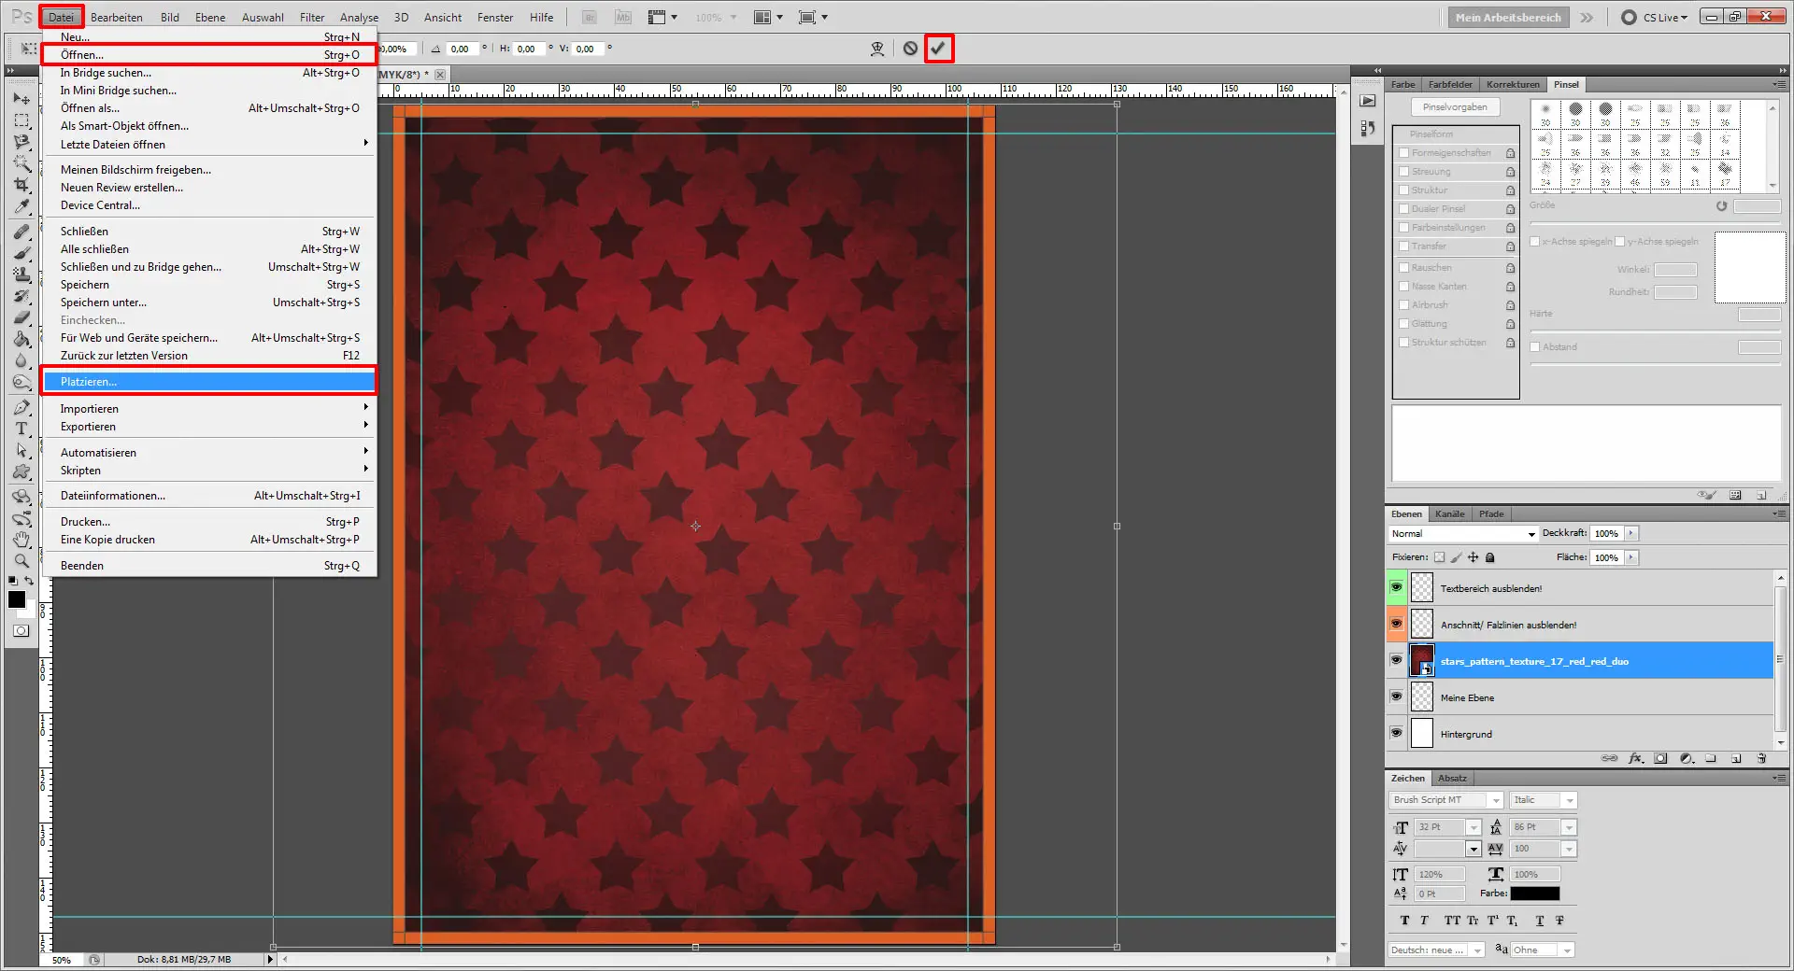Select the Zoom tool
Viewport: 1794px width, 971px height.
coord(21,561)
